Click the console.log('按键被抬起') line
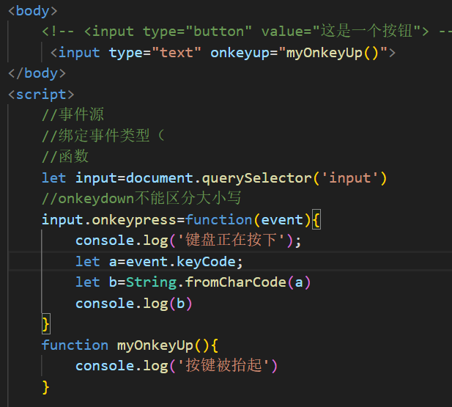Viewport: 452px width, 407px height. click(x=177, y=366)
